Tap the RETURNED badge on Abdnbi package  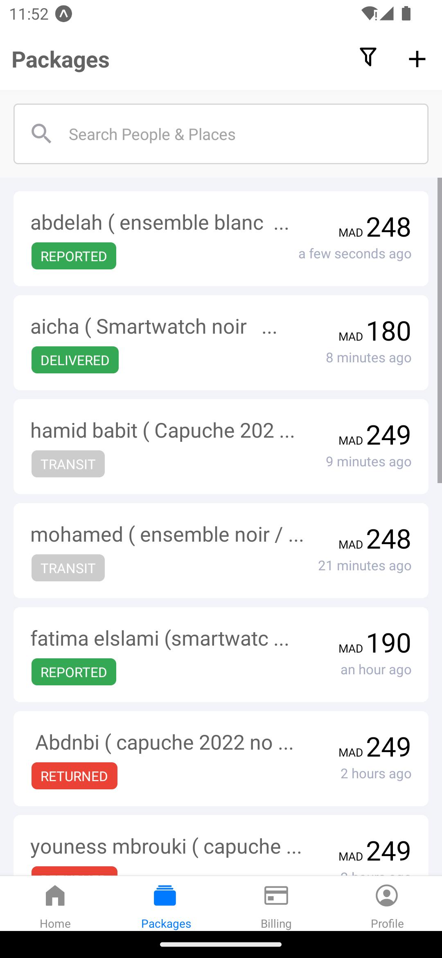(74, 776)
